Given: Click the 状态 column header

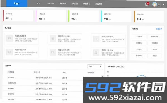Looking at the screenshot, I should (x=64, y=73).
